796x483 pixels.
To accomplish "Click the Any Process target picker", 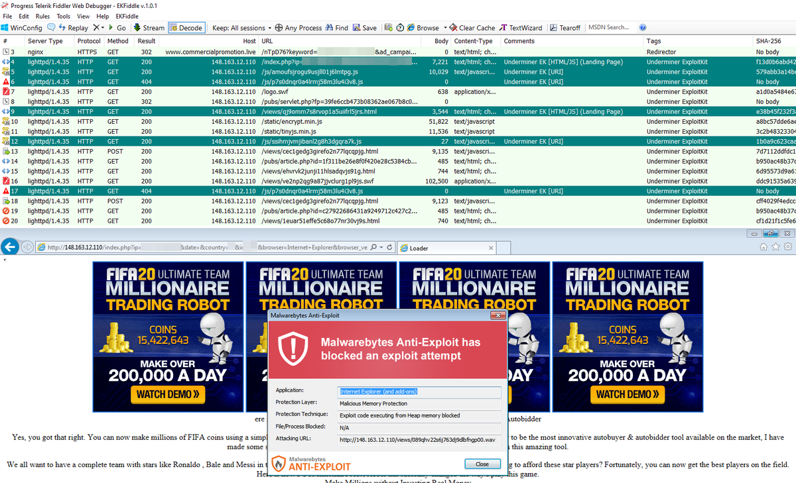I will (x=298, y=28).
